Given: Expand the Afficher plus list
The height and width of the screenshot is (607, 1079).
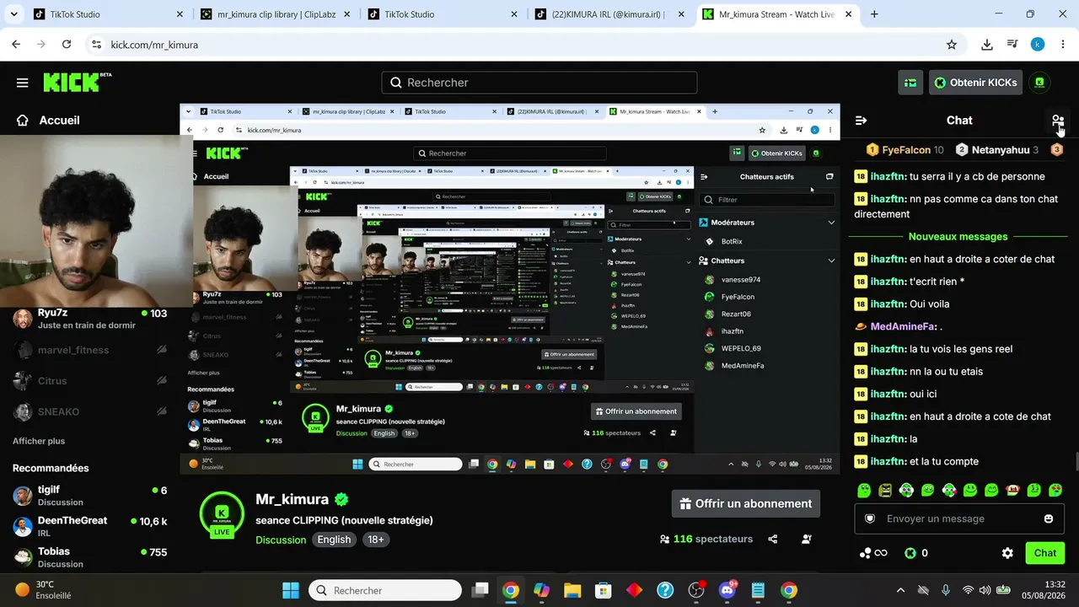Looking at the screenshot, I should click(x=39, y=441).
